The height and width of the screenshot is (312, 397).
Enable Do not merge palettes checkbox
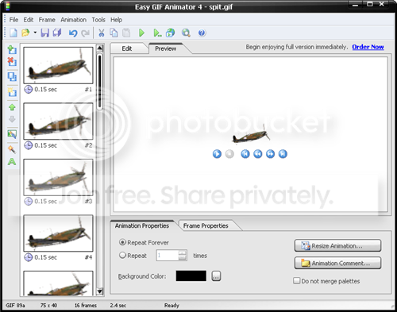[297, 280]
